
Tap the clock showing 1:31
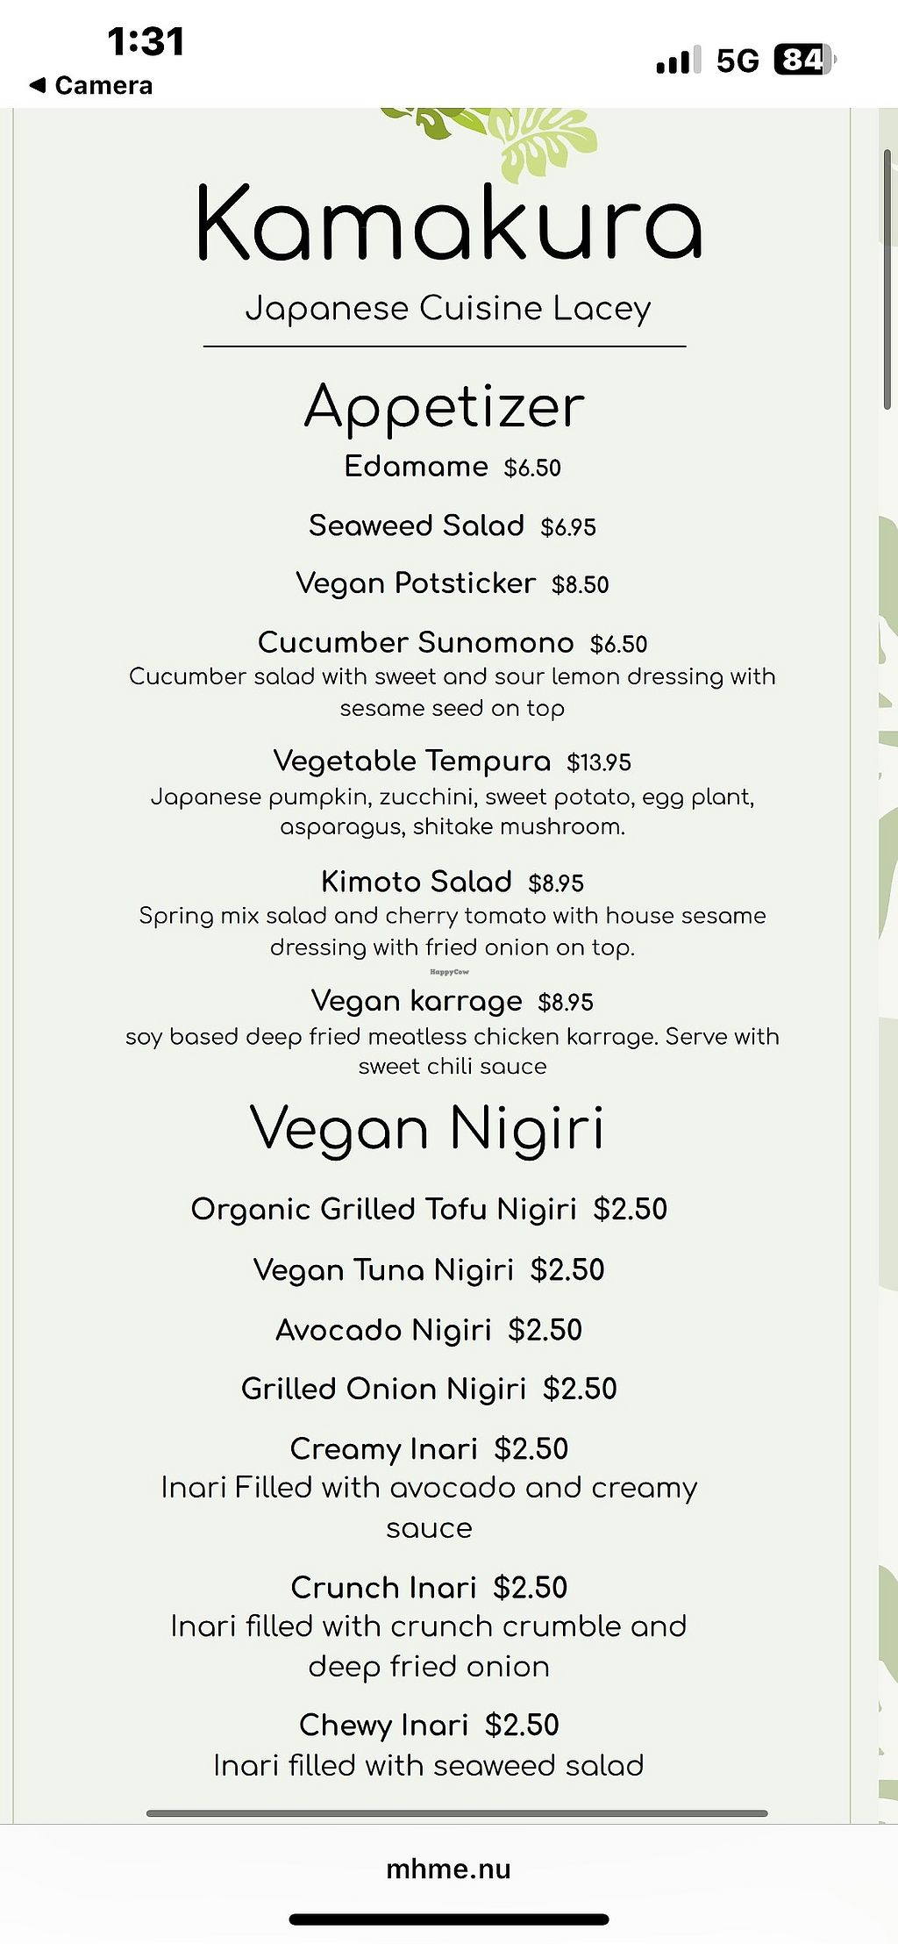click(146, 41)
